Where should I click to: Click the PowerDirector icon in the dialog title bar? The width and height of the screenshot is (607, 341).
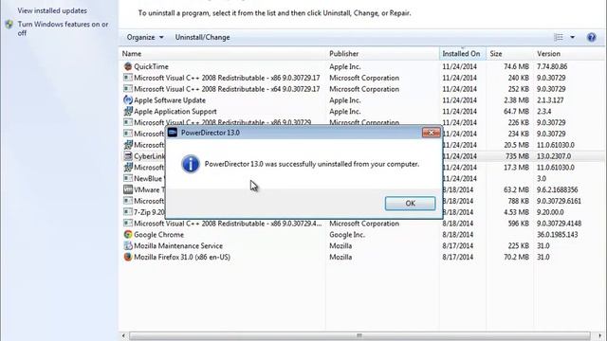tap(173, 133)
